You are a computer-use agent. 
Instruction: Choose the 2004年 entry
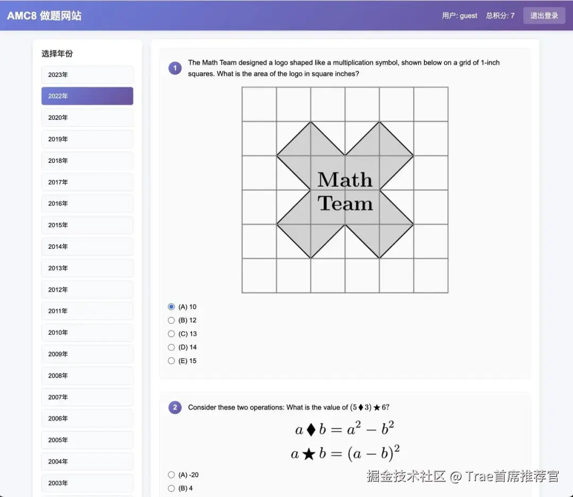88,461
